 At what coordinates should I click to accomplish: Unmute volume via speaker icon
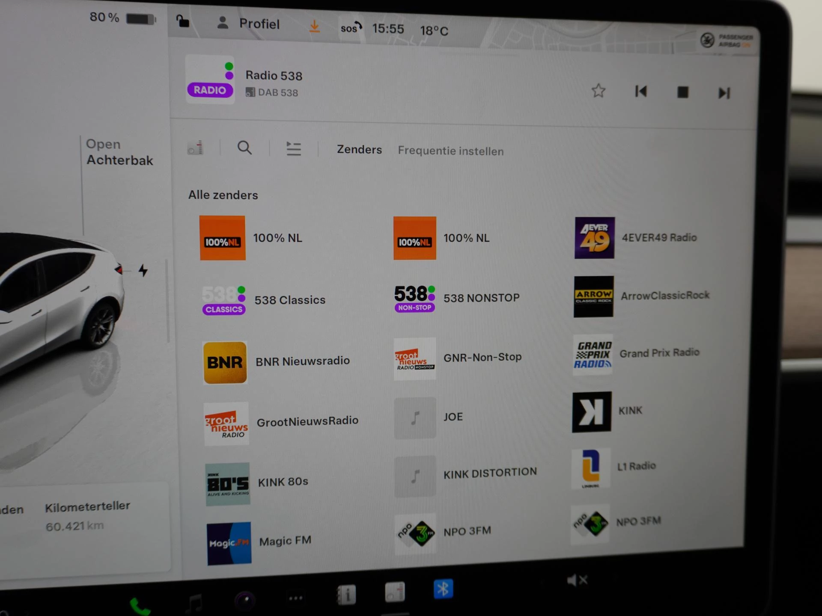577,580
